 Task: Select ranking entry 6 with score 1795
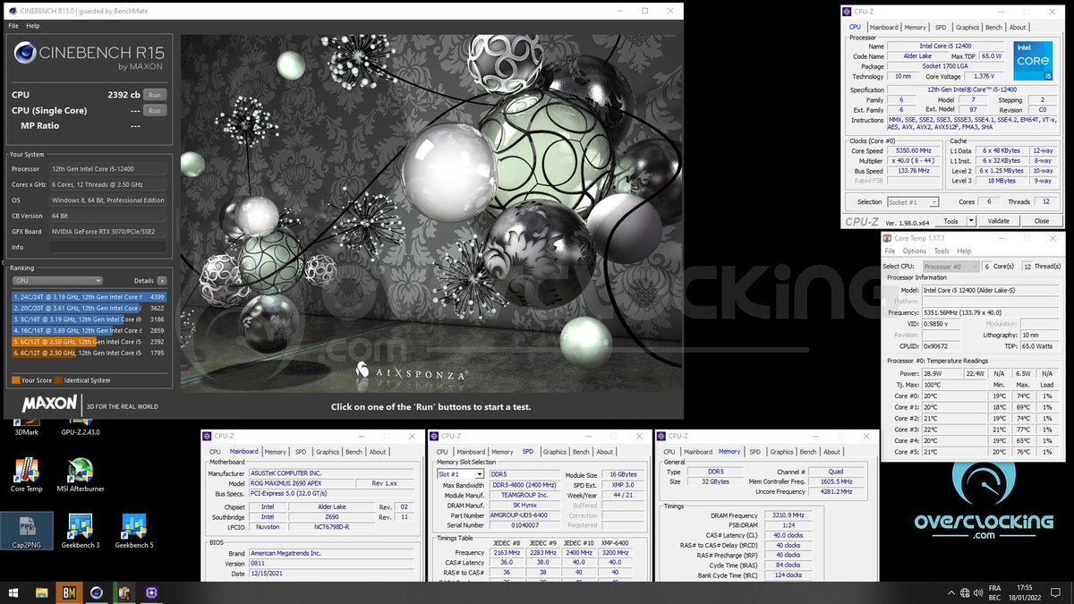tap(89, 353)
